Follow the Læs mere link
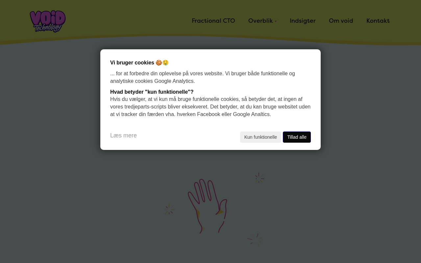The height and width of the screenshot is (263, 421). 123,135
